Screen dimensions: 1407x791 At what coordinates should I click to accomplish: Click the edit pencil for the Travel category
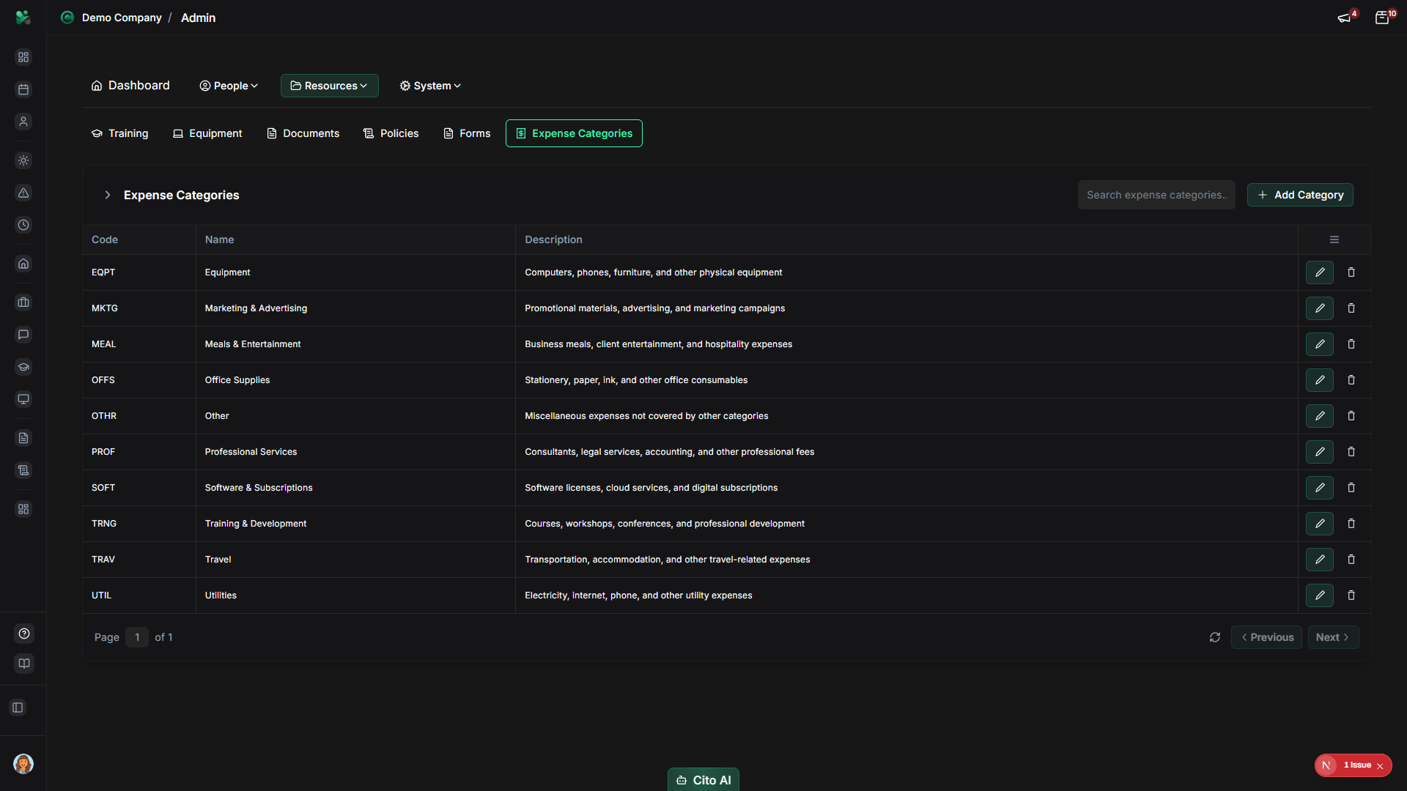pyautogui.click(x=1320, y=559)
